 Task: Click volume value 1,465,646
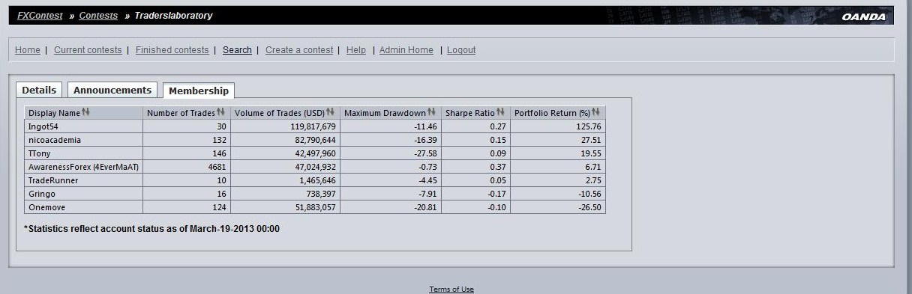pos(317,180)
